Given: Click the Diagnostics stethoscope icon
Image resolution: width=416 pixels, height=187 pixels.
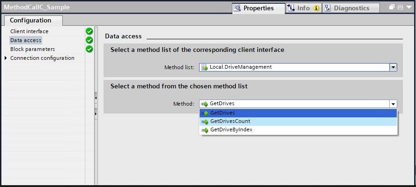Looking at the screenshot, I should click(x=327, y=8).
